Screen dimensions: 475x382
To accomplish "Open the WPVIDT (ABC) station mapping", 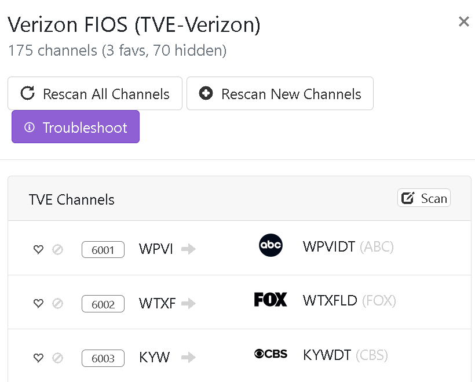I will [348, 247].
